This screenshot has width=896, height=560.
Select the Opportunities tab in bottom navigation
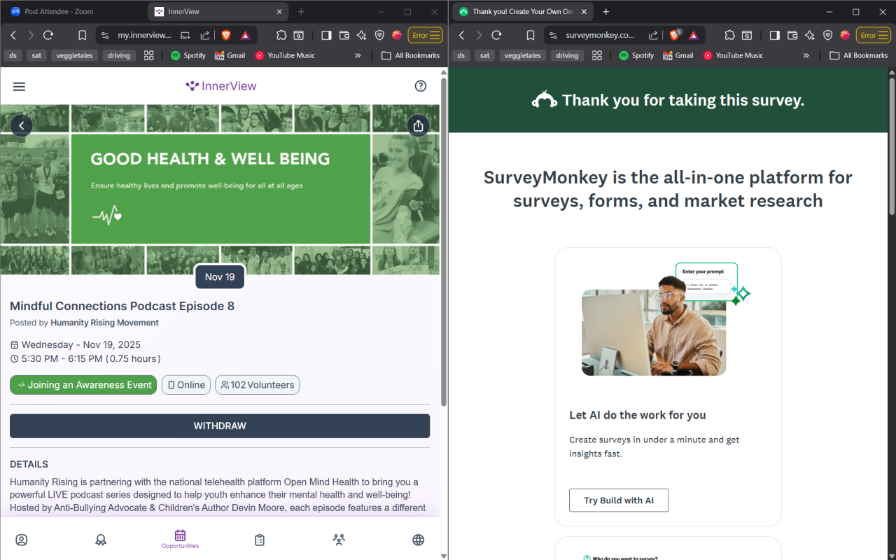[x=180, y=539]
